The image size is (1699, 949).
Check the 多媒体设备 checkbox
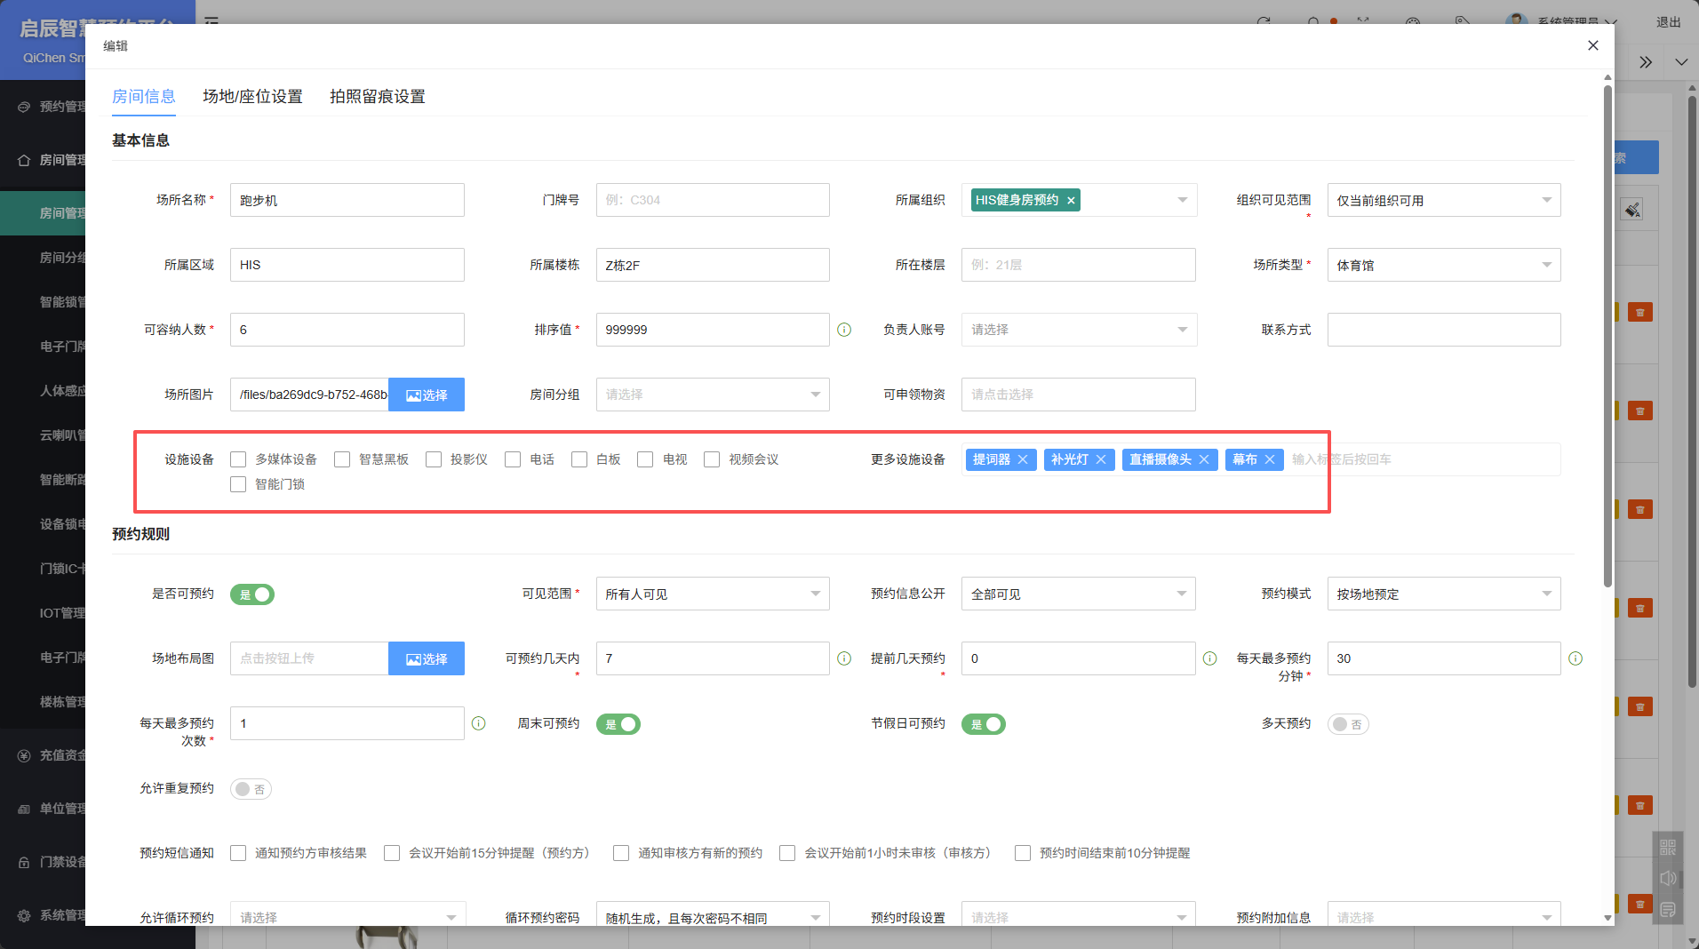(238, 459)
